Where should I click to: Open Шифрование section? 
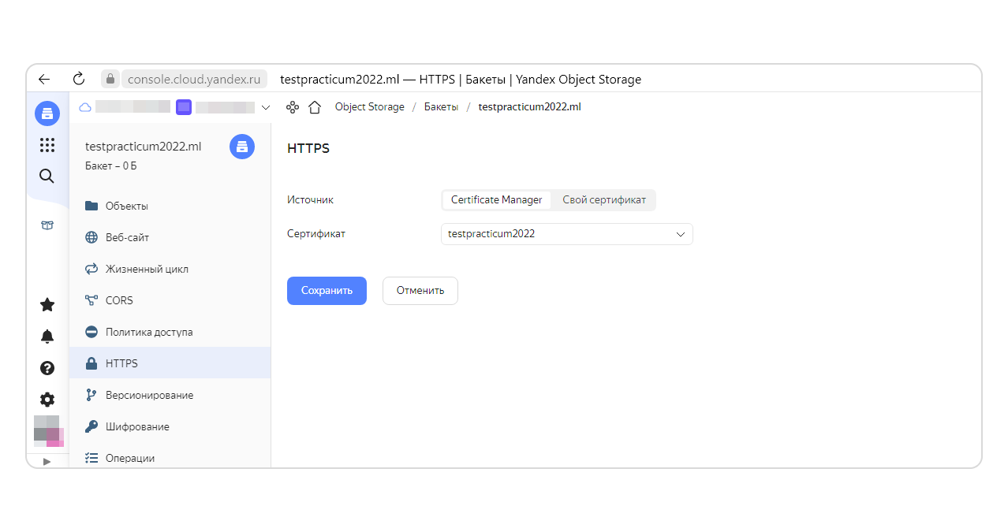pyautogui.click(x=170, y=426)
